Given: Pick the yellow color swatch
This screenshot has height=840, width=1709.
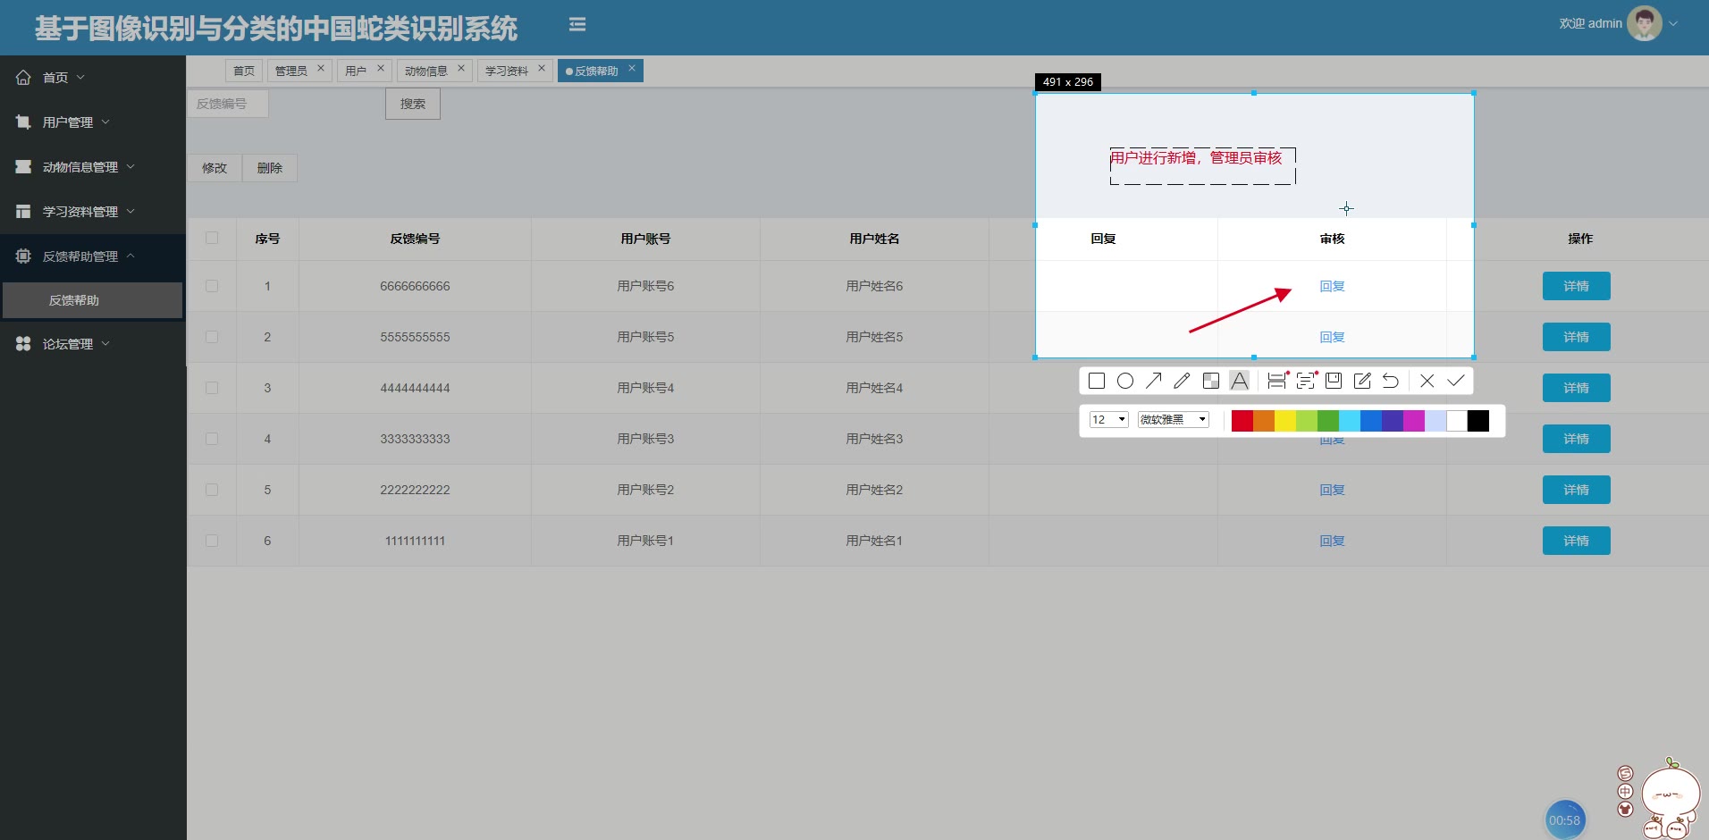Looking at the screenshot, I should (1285, 421).
